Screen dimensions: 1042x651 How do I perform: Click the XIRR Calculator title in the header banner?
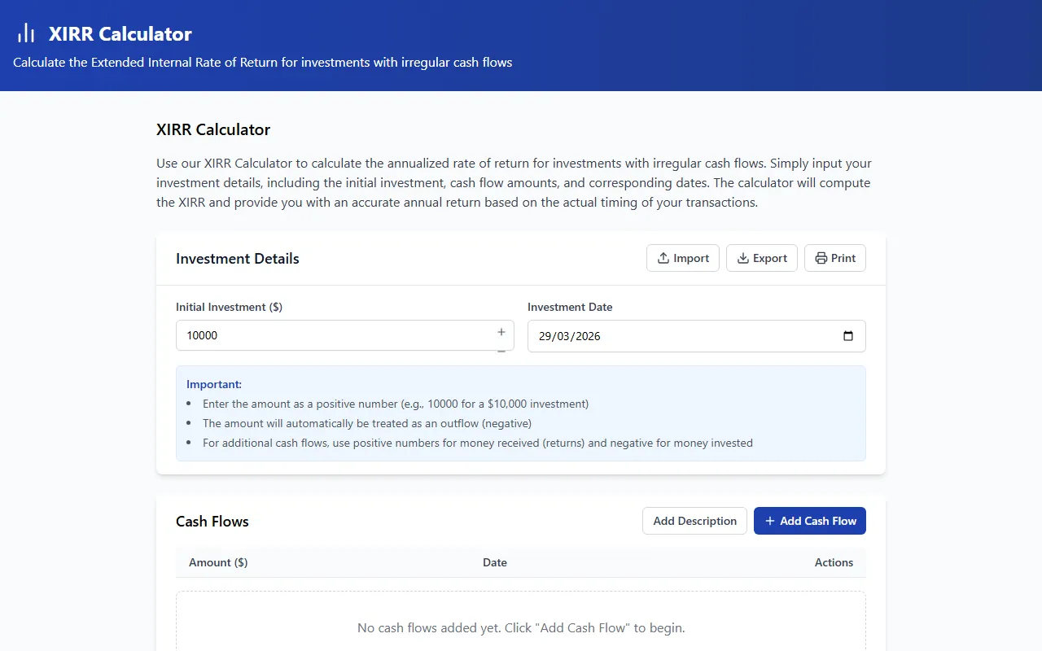(120, 33)
